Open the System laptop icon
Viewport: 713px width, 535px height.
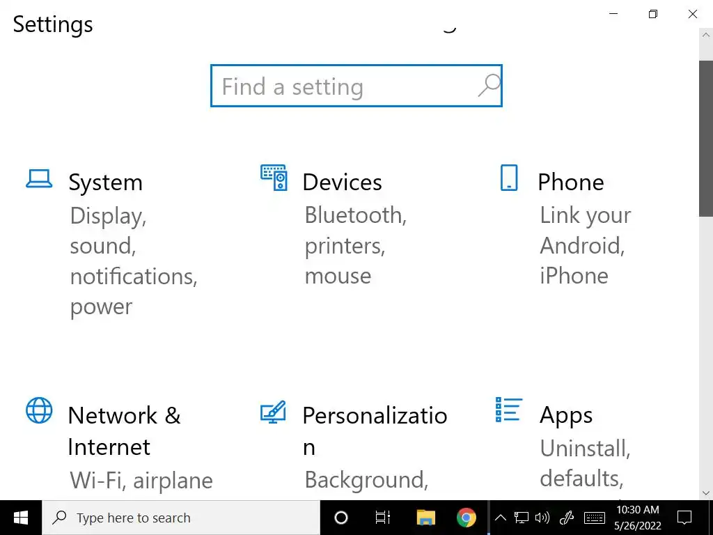pos(39,179)
